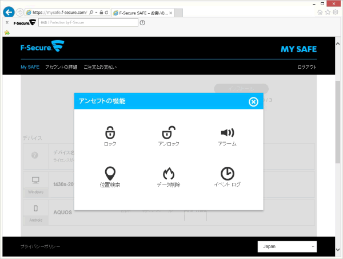Click the search magnifier in address bar

91,13
